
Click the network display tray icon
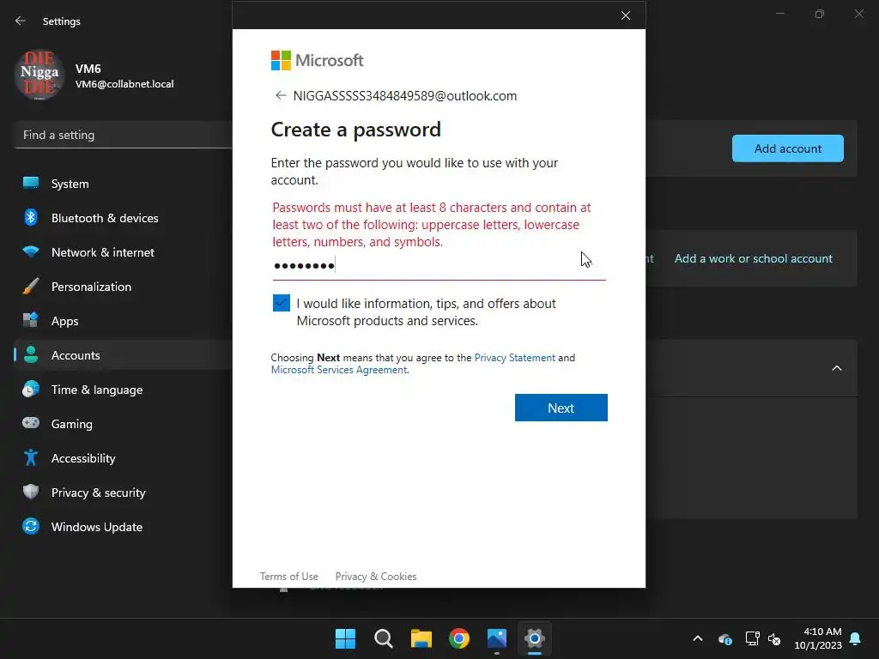(752, 638)
